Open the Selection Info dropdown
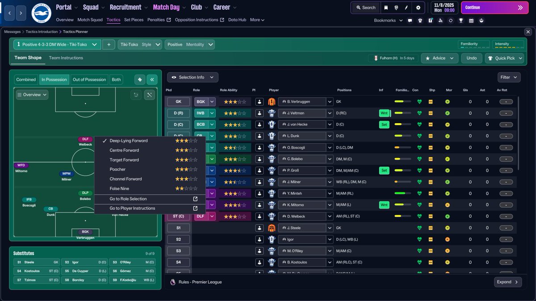 [x=192, y=77]
